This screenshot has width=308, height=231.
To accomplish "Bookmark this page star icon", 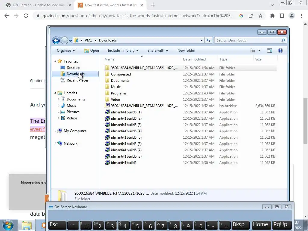I will pos(260,16).
